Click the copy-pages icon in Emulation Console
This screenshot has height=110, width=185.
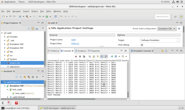pos(166,51)
